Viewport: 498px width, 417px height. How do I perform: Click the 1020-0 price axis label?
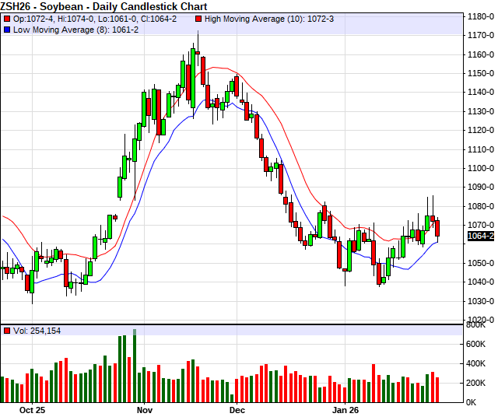click(479, 320)
